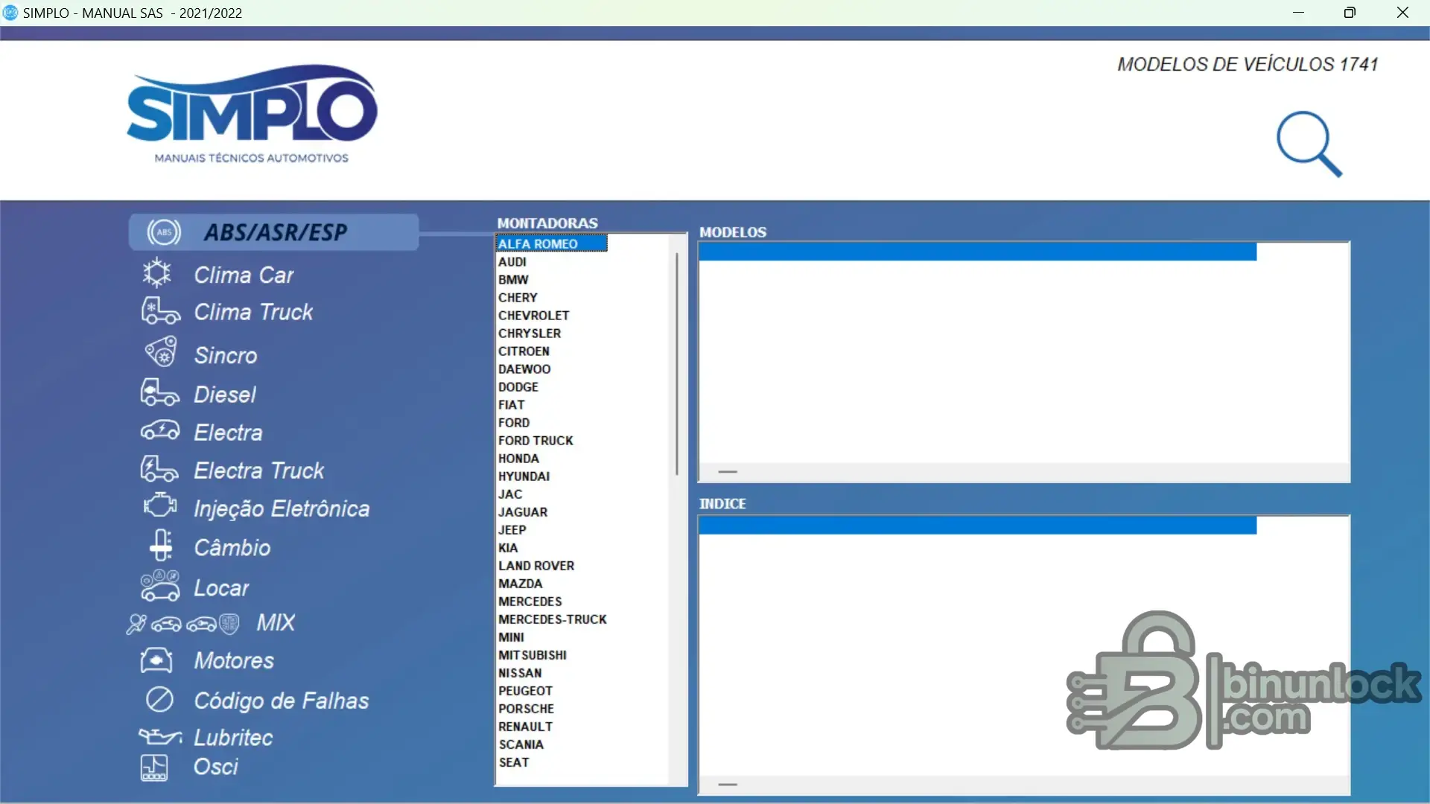Switch to the Diesel section

click(x=225, y=395)
